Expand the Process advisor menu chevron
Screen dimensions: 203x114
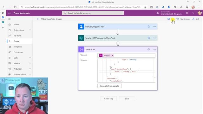(30, 74)
